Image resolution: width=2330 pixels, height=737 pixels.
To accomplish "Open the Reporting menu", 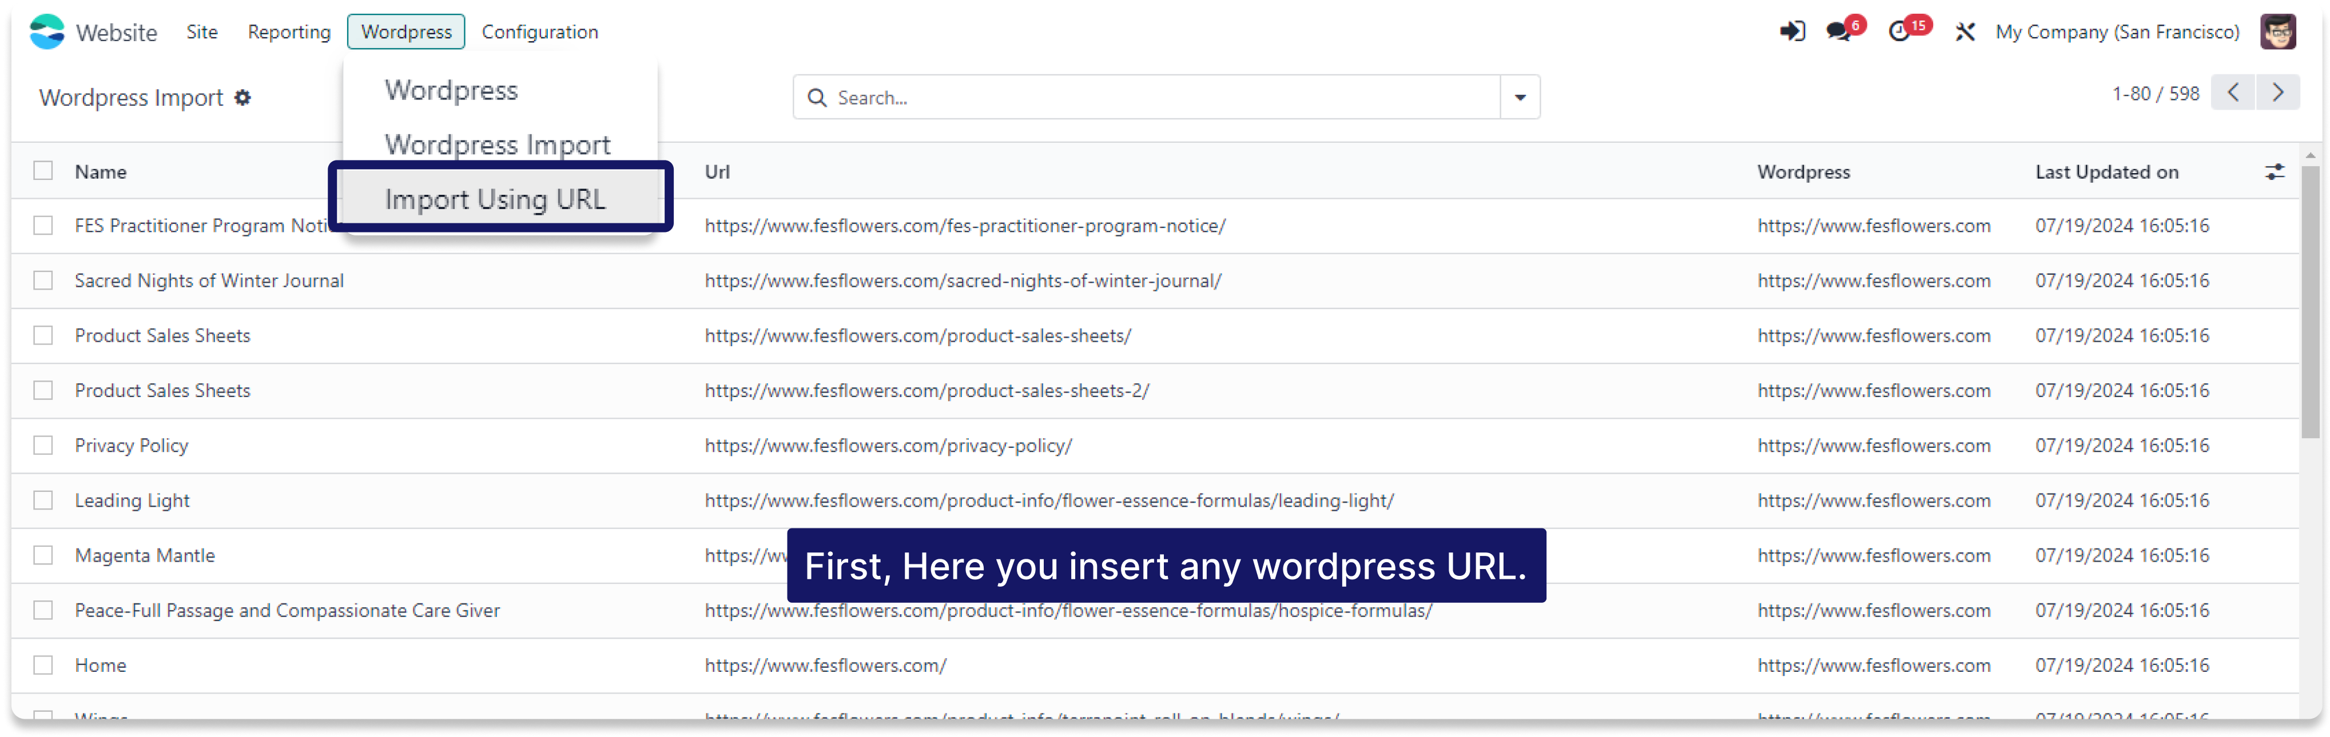I will click(x=289, y=31).
